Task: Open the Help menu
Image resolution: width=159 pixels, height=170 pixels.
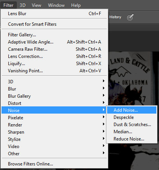Action: (x=76, y=5)
